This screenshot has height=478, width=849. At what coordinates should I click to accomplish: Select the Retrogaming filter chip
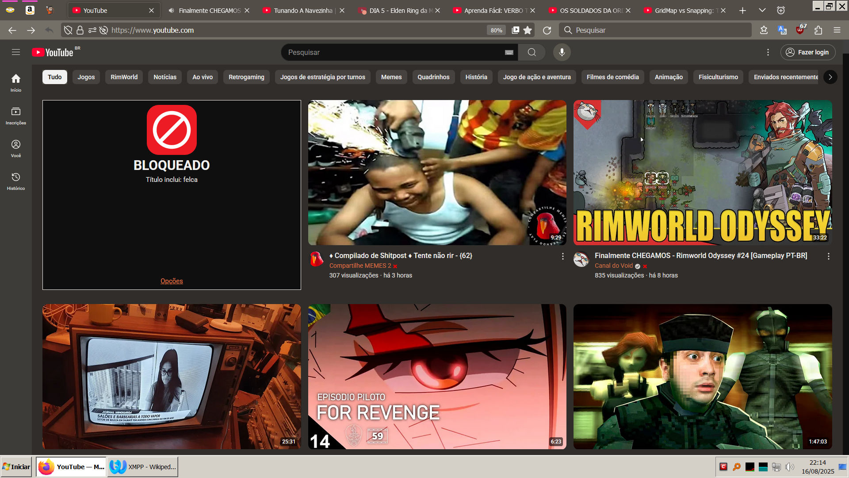[246, 77]
